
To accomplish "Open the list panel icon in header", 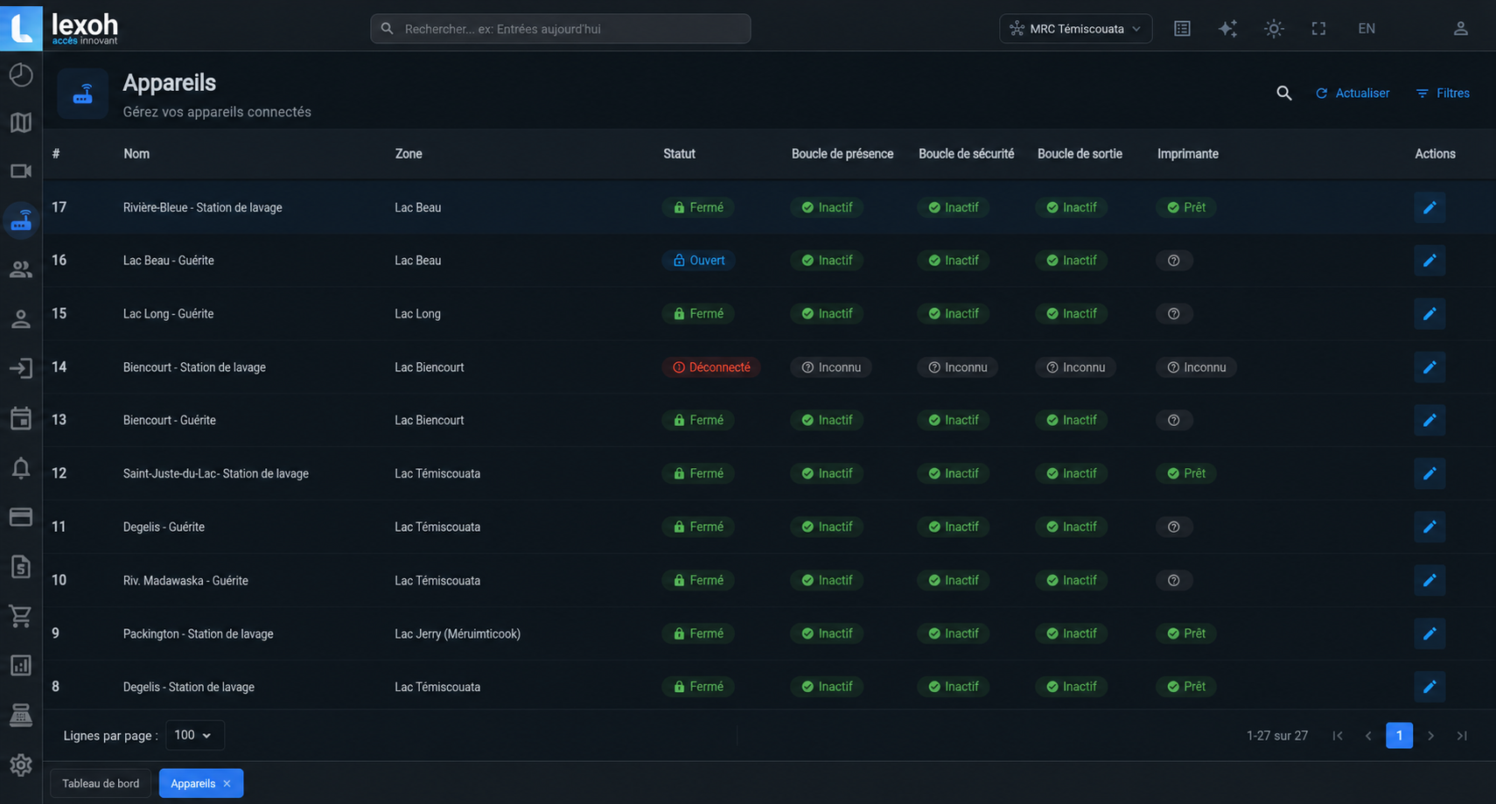I will click(1182, 29).
